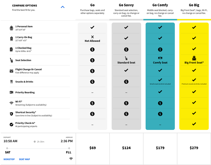Select the Go fare at $69
Image resolution: width=211 pixels, height=165 pixels.
click(x=93, y=148)
